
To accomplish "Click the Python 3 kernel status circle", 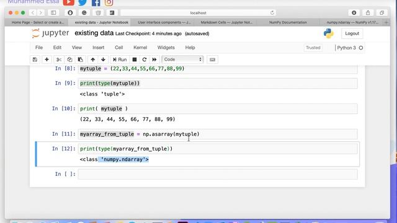I will coord(361,48).
